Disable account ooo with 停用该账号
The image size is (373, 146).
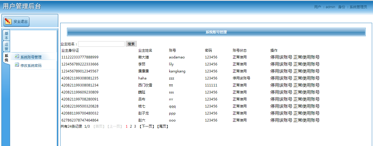tap(281, 120)
